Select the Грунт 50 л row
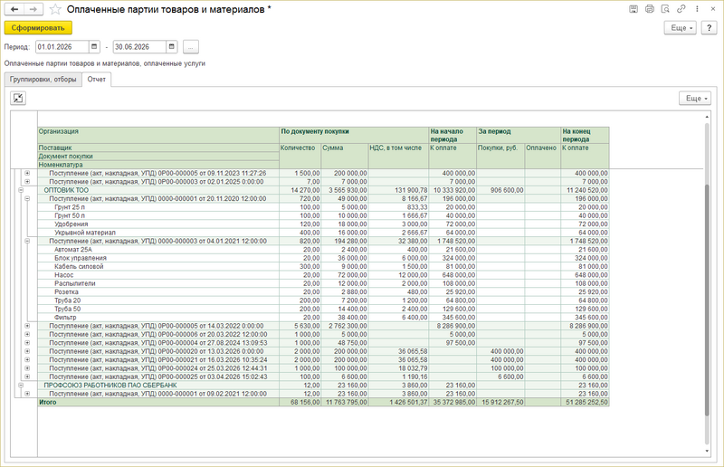Image resolution: width=724 pixels, height=467 pixels. 323,215
